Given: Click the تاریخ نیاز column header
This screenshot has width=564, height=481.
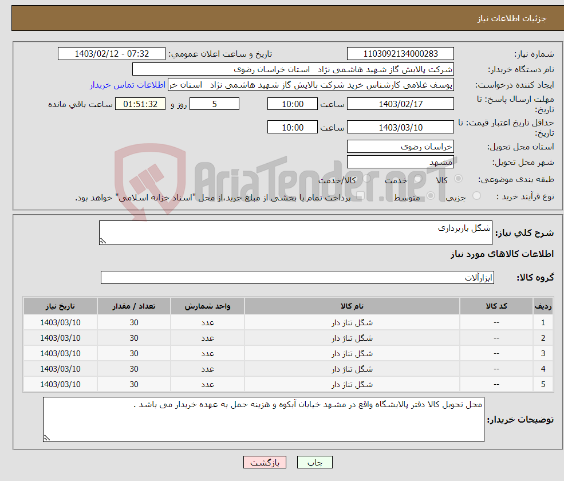Looking at the screenshot, I should pyautogui.click(x=61, y=306).
